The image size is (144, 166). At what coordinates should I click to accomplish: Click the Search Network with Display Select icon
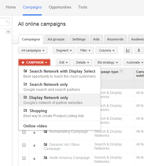(x=25, y=71)
